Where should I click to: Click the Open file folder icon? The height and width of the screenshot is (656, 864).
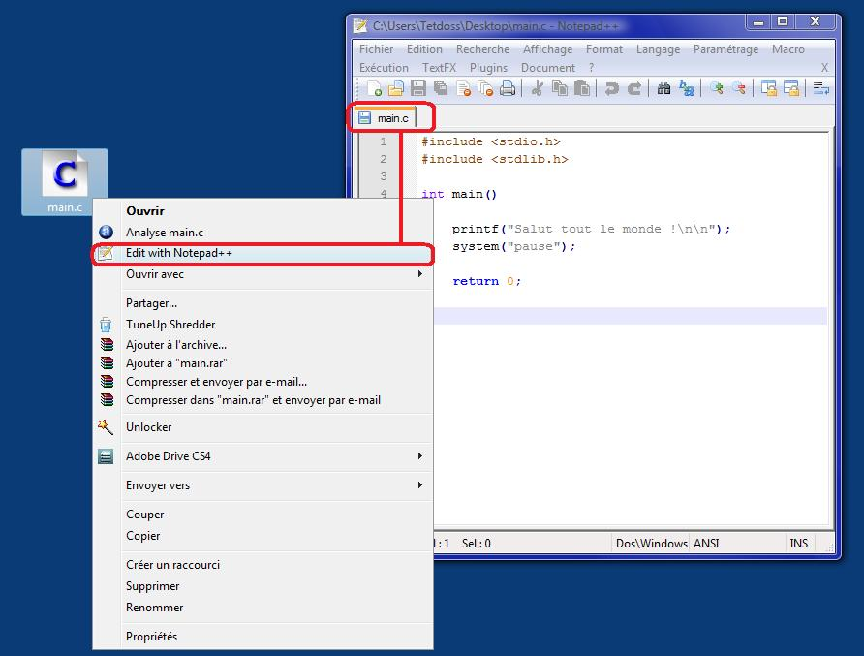(x=396, y=88)
